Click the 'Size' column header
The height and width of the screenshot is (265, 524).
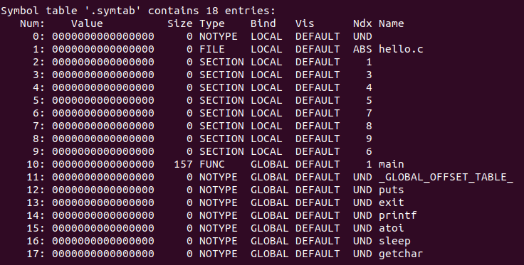click(x=180, y=23)
